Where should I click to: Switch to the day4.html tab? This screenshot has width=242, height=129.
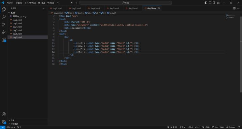click(x=95, y=8)
